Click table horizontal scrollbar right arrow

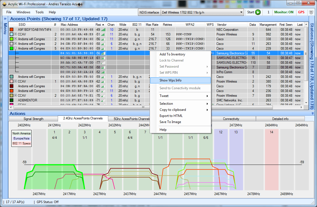(x=301, y=107)
